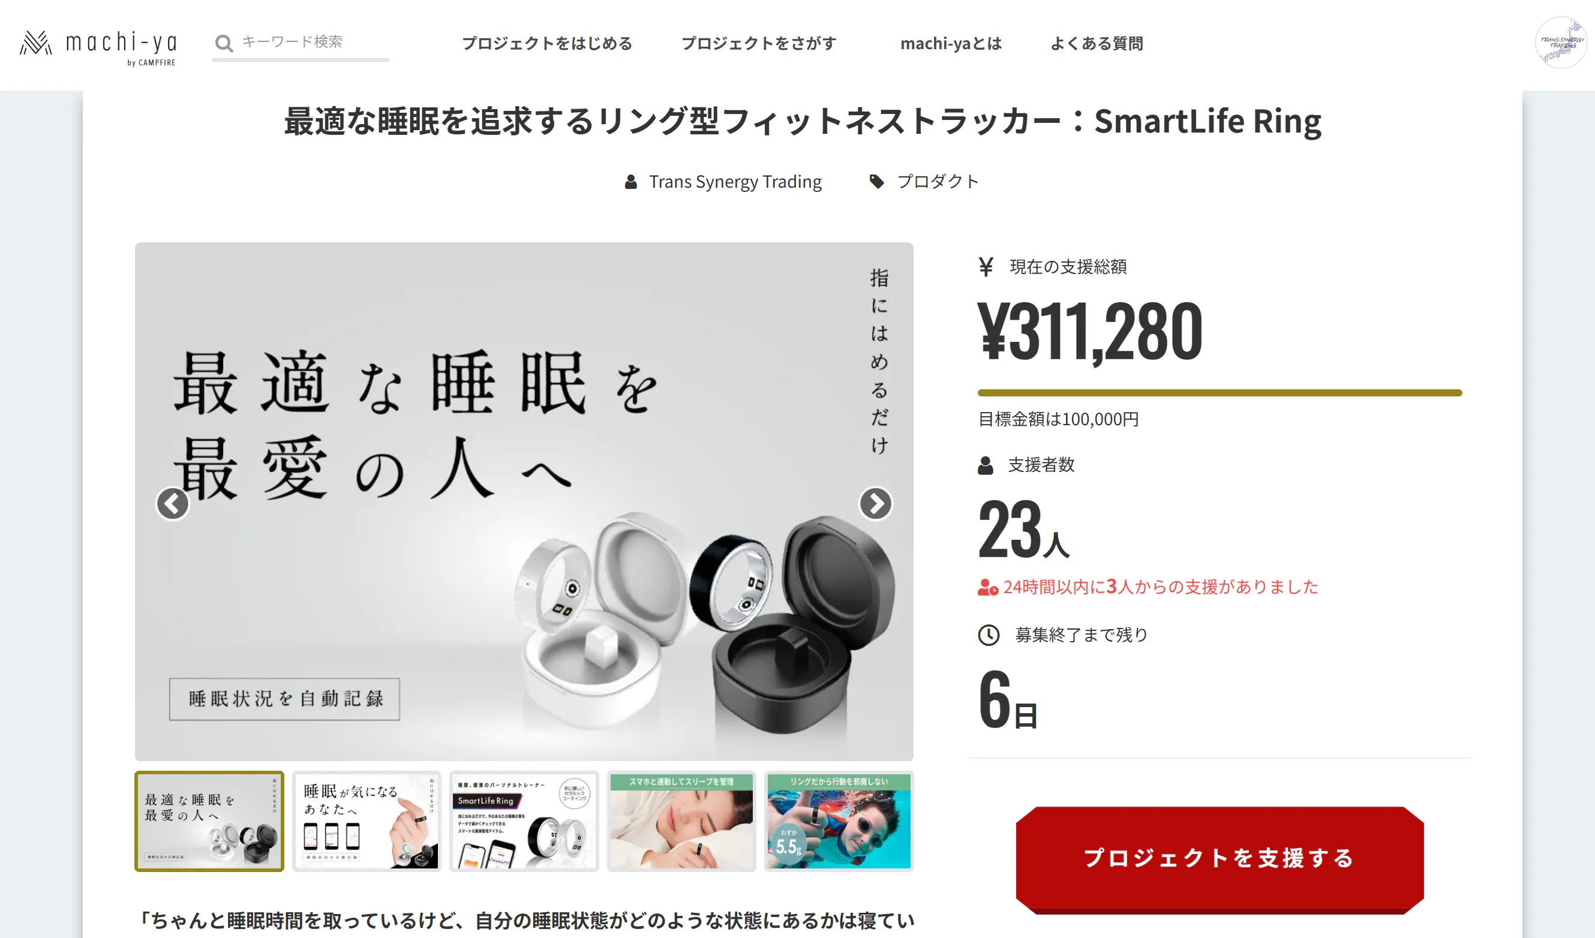1595x938 pixels.
Task: Click the person icon beside Trans Synergy Trading
Action: [x=630, y=182]
